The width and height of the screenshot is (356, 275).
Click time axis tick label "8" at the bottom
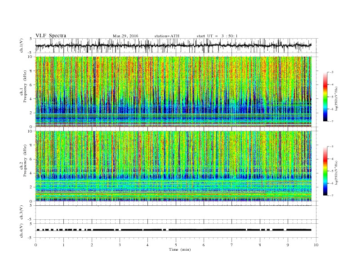point(260,245)
